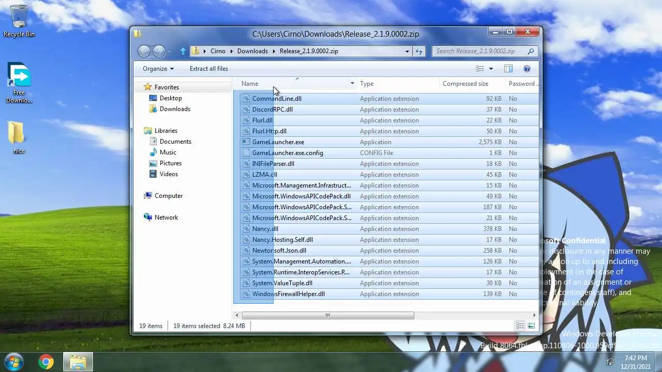Select Computer in navigation pane

click(169, 196)
